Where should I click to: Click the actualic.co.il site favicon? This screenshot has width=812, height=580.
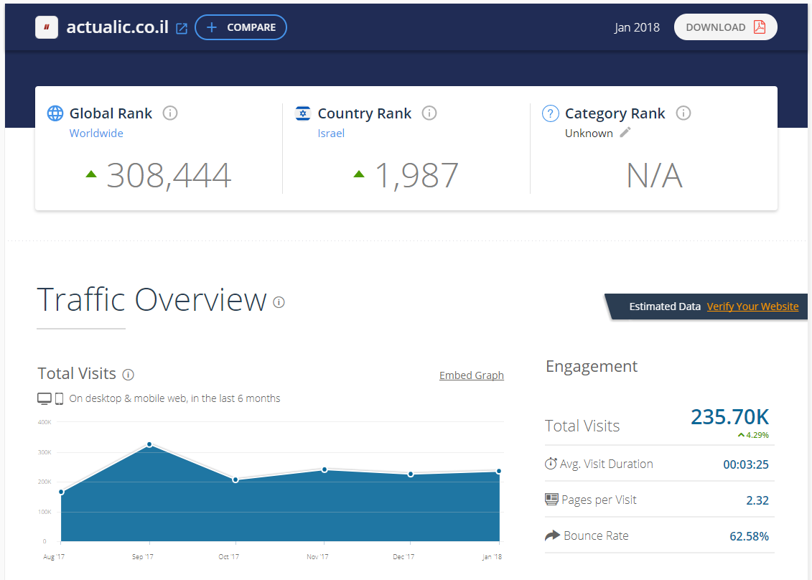point(47,27)
